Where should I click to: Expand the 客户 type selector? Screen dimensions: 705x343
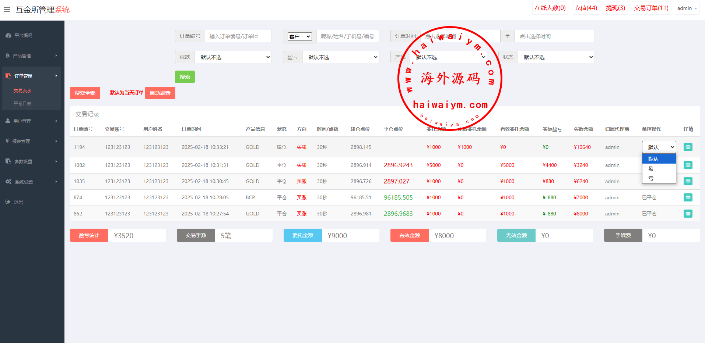coord(299,36)
